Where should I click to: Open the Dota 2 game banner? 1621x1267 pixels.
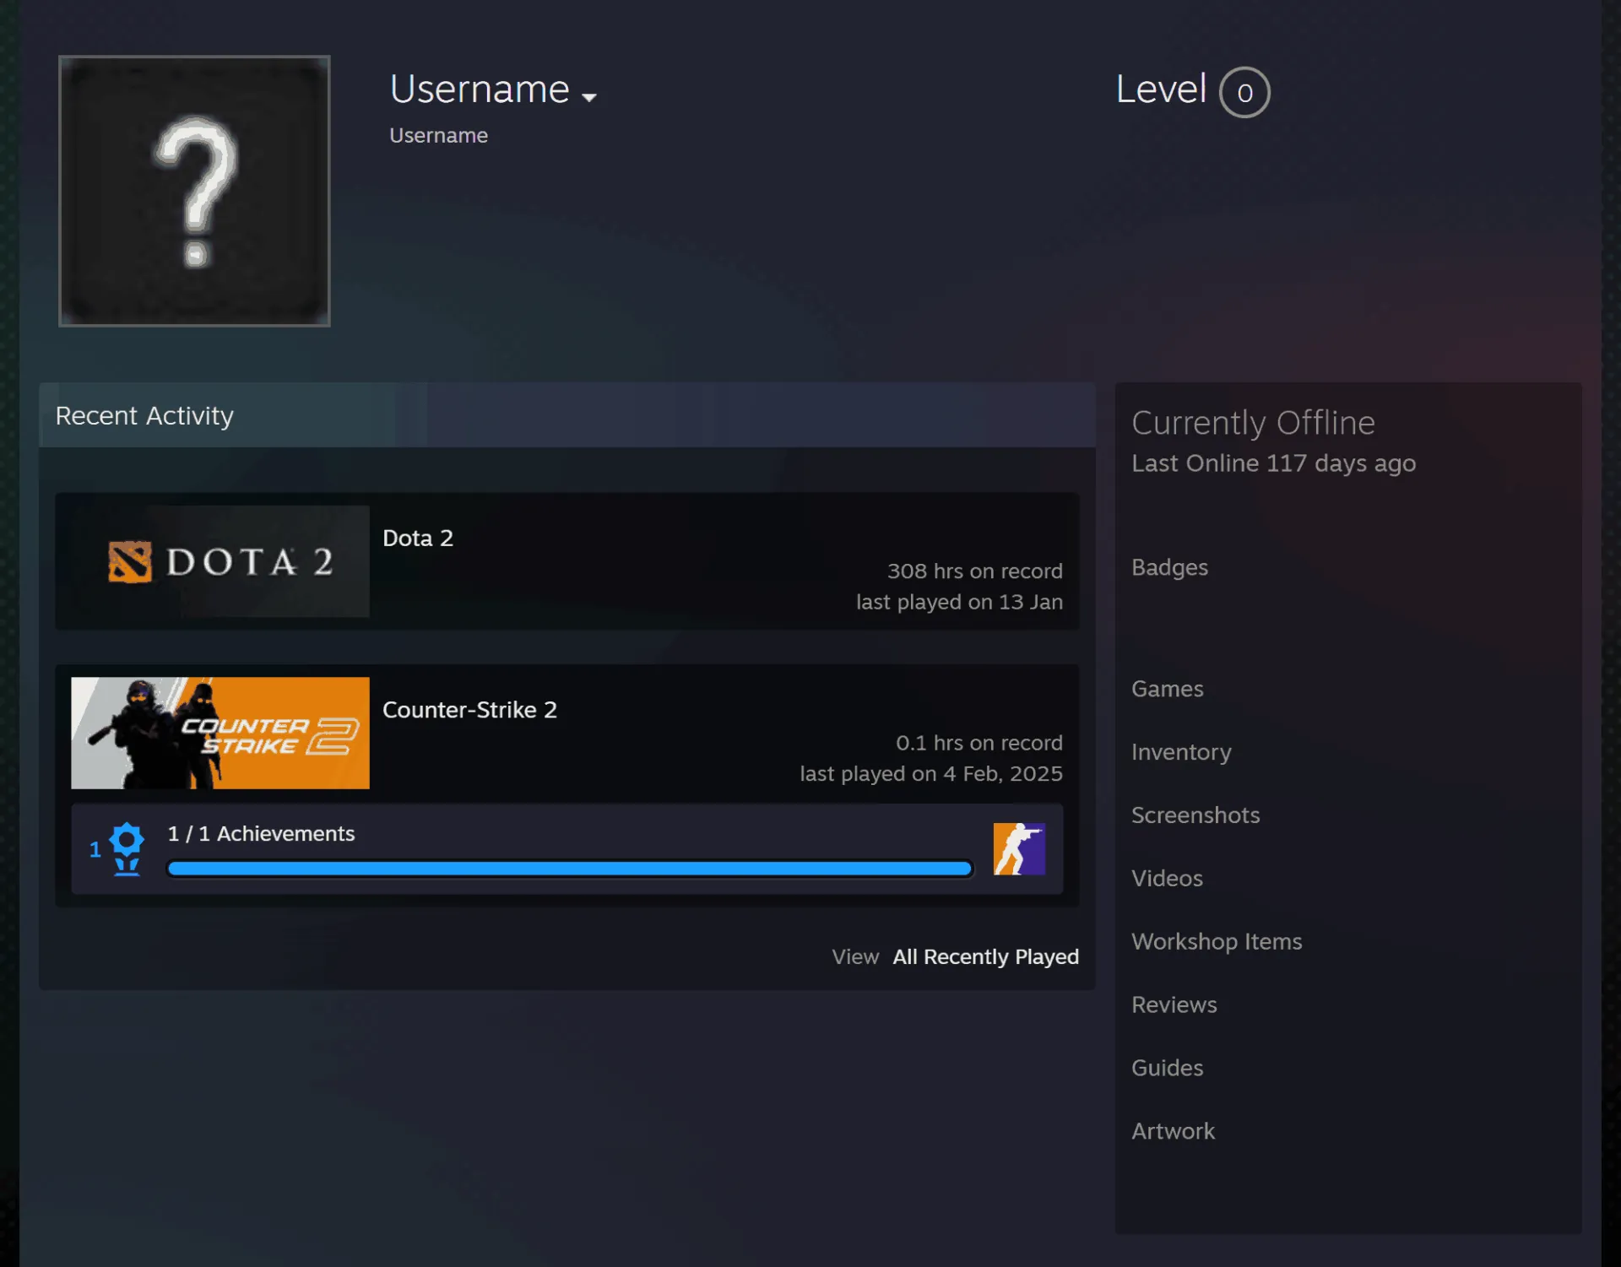[220, 561]
